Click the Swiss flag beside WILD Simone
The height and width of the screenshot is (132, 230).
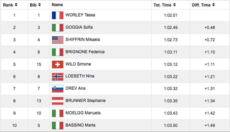pyautogui.click(x=58, y=64)
